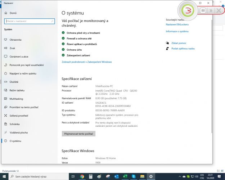Click green check for Firewall a ochrana sítě

coord(63,38)
